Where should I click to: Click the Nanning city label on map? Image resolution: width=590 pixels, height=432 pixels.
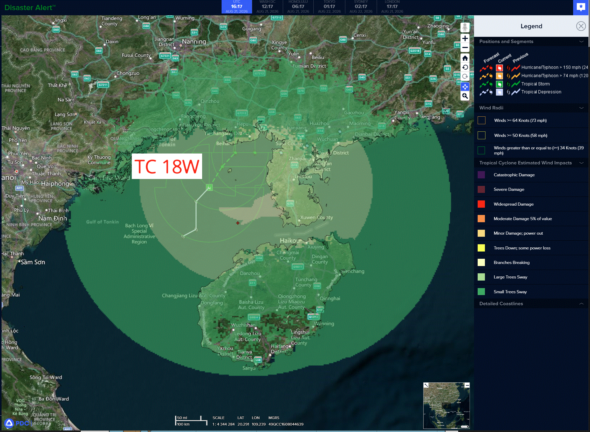[194, 41]
